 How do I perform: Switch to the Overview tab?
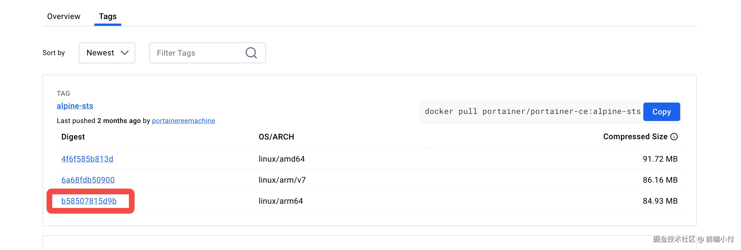[x=64, y=16]
